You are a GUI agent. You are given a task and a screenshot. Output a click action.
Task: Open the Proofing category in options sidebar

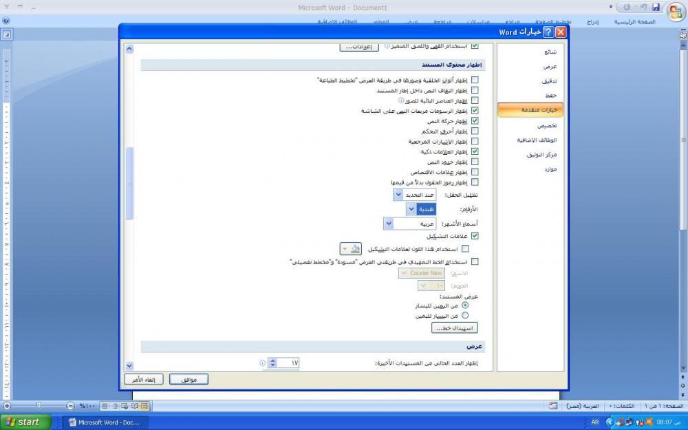(530, 80)
